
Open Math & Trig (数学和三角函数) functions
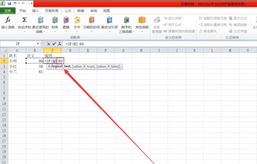[127, 20]
